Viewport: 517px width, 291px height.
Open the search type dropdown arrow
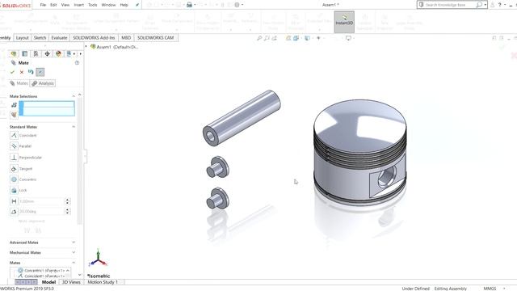click(485, 5)
